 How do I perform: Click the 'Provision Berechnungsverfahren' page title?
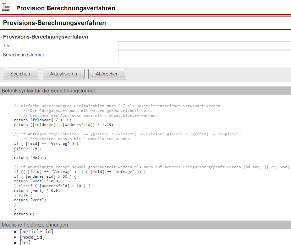(66, 8)
